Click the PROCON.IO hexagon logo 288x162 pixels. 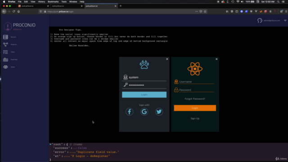click(x=8, y=27)
